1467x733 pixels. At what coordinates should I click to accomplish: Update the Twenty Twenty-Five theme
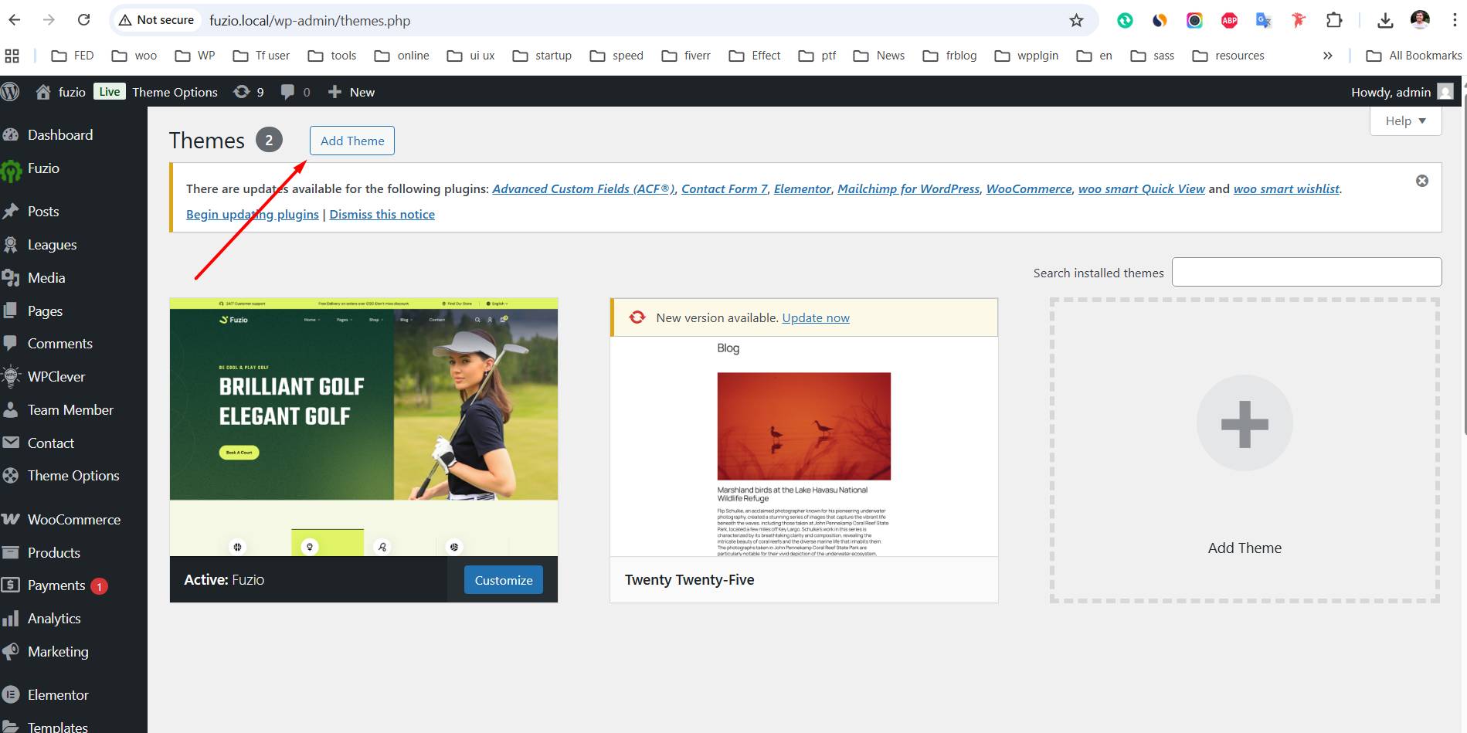pos(815,317)
